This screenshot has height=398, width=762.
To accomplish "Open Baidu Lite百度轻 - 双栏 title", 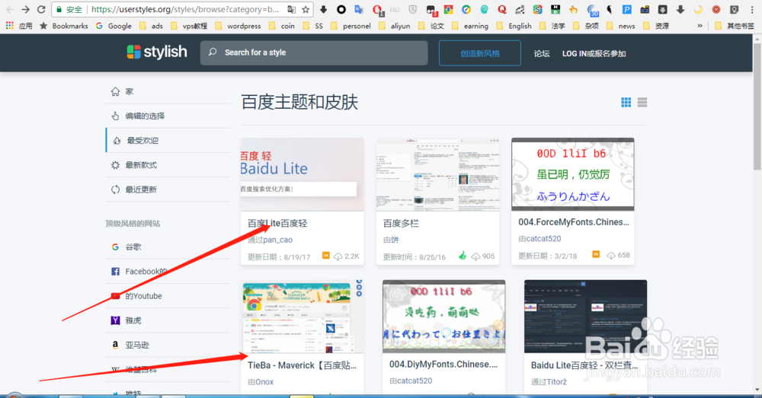I will tap(584, 365).
